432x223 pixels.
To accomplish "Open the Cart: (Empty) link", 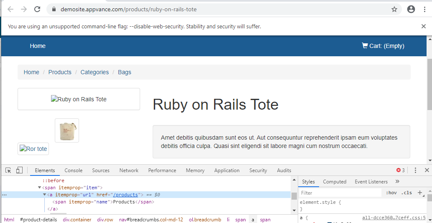I will [383, 46].
